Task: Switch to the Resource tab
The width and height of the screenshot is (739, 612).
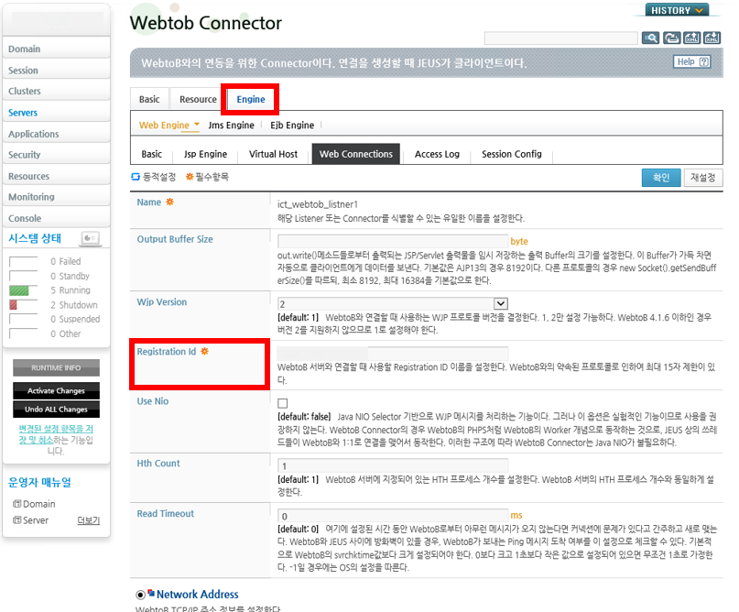Action: coord(198,100)
